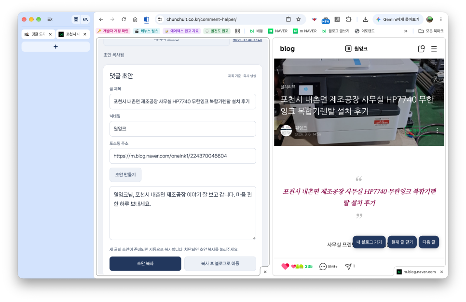Screen dimensions: 466x302
Task: Click the 포스팅 주소 URL field
Action: [x=182, y=156]
